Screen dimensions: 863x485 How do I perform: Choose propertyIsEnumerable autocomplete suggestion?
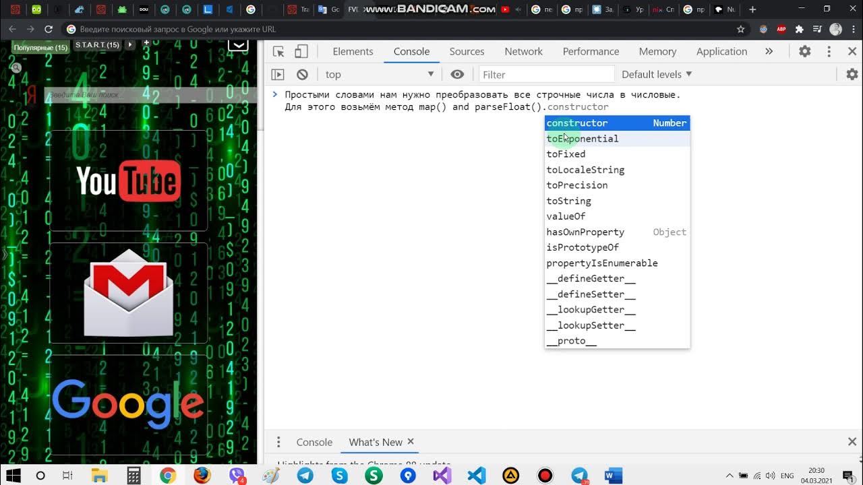coord(617,263)
